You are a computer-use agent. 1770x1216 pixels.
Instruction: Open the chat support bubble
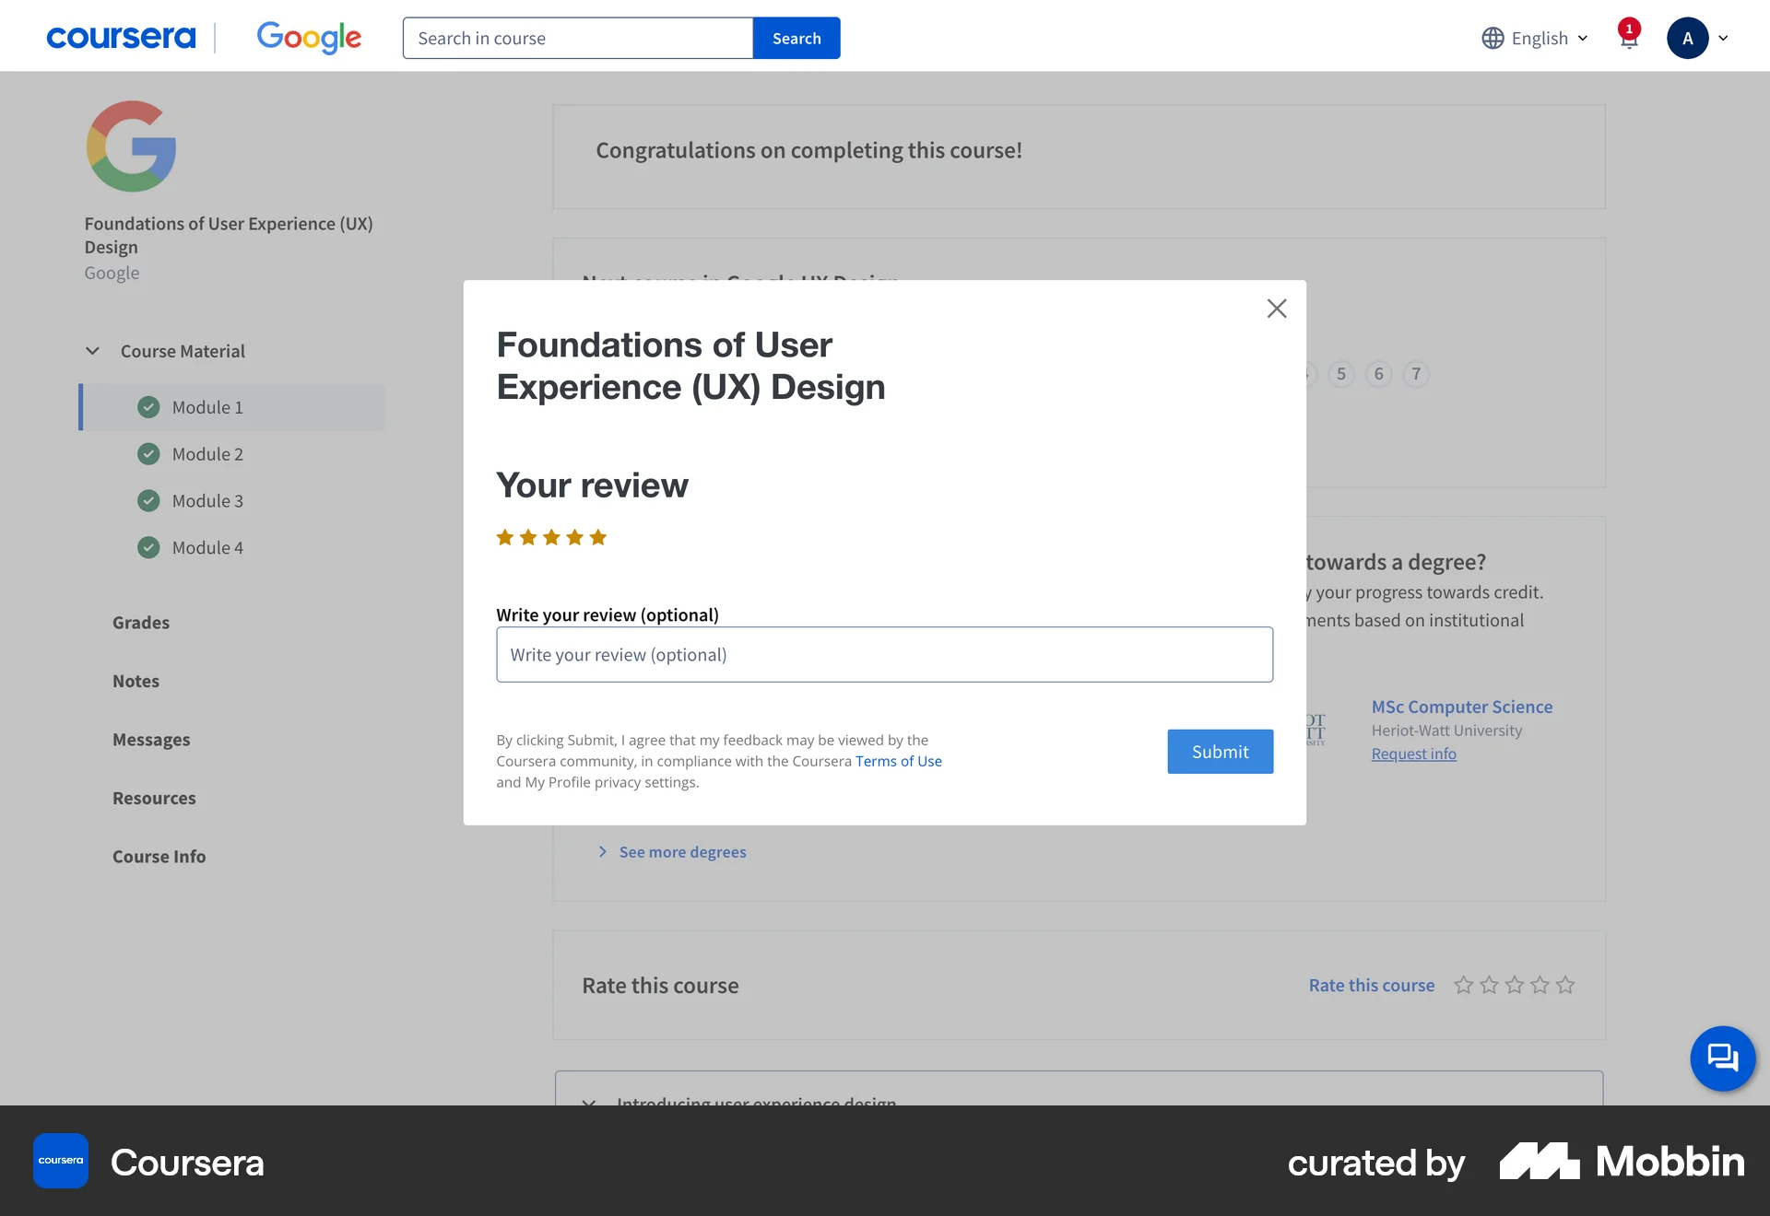coord(1722,1058)
